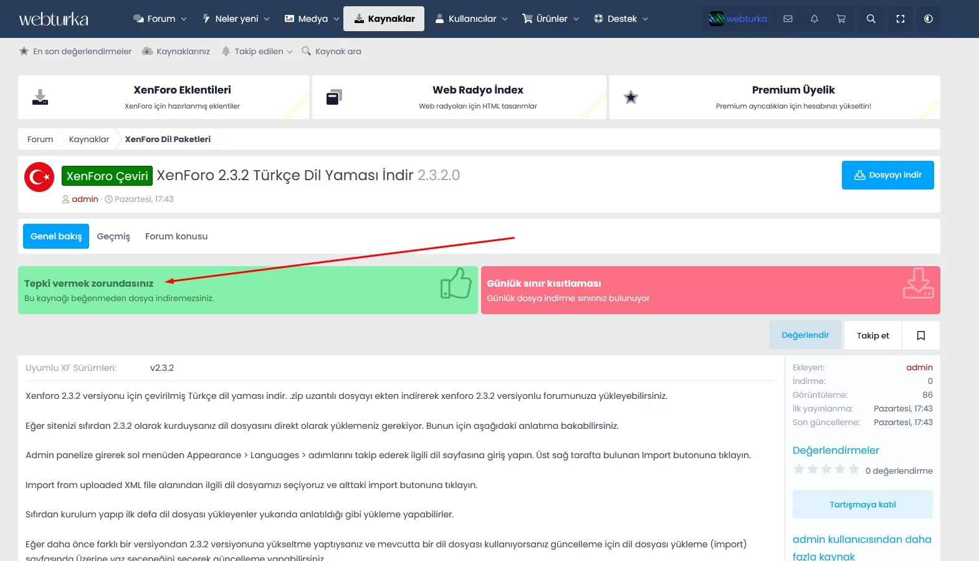This screenshot has width=979, height=561.
Task: Open Neler yeni nav item
Action: [x=230, y=19]
